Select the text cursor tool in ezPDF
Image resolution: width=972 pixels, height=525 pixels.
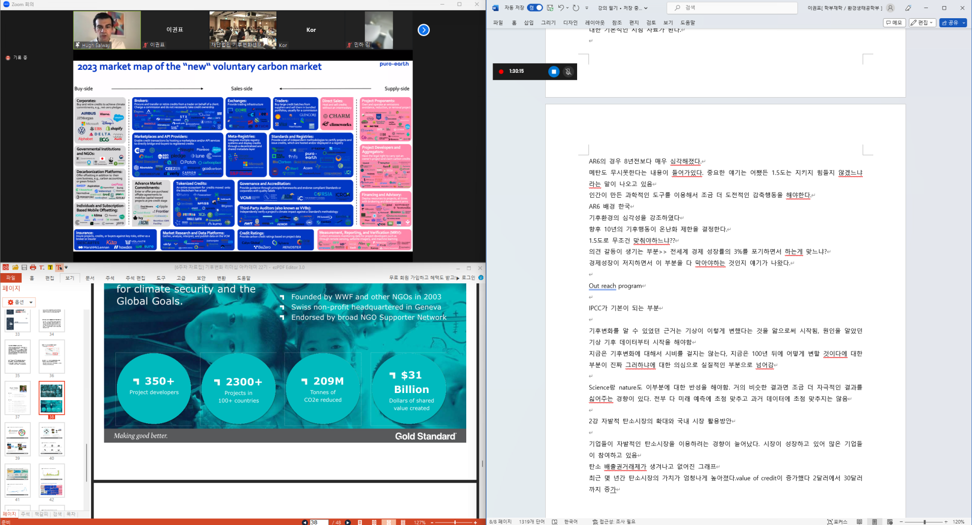59,268
